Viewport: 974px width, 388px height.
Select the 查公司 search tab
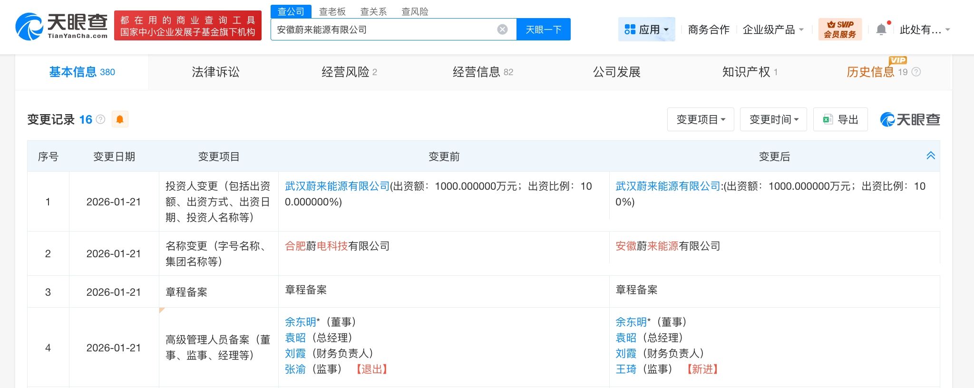coord(291,11)
